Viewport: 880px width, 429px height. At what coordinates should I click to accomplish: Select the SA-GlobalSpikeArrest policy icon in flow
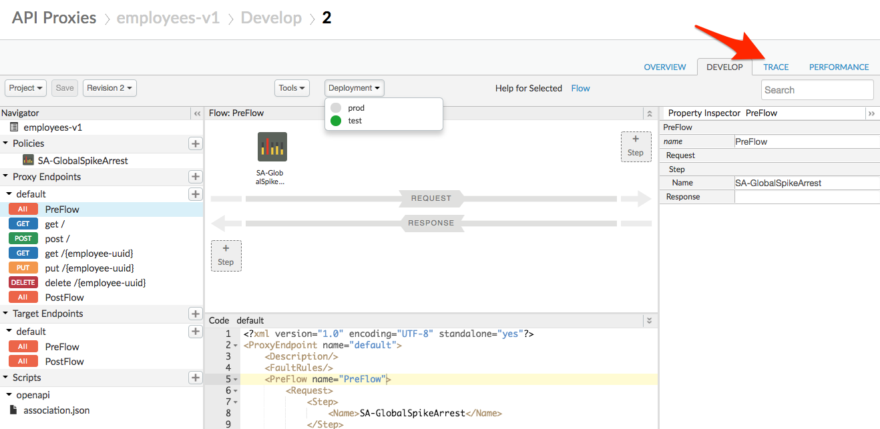(x=272, y=147)
